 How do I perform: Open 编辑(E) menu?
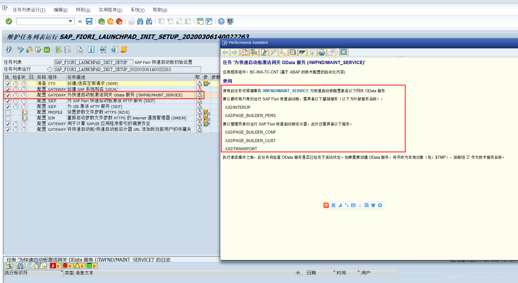61,10
